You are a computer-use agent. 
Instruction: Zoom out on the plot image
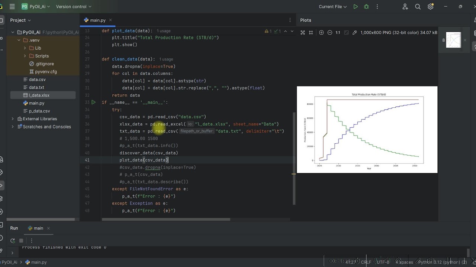pos(329,33)
